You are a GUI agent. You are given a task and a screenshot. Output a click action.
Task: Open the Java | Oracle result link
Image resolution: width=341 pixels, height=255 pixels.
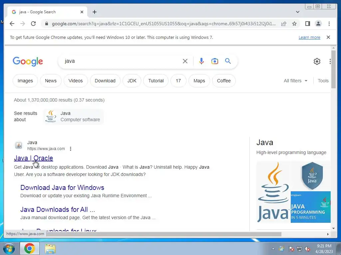pos(34,158)
